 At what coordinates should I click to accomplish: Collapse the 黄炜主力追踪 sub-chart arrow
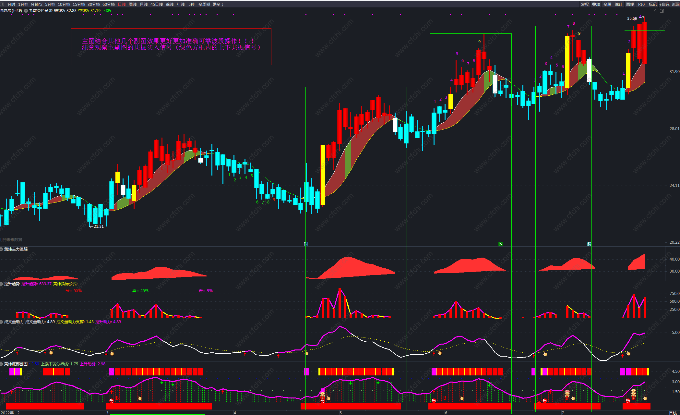click(x=2, y=249)
